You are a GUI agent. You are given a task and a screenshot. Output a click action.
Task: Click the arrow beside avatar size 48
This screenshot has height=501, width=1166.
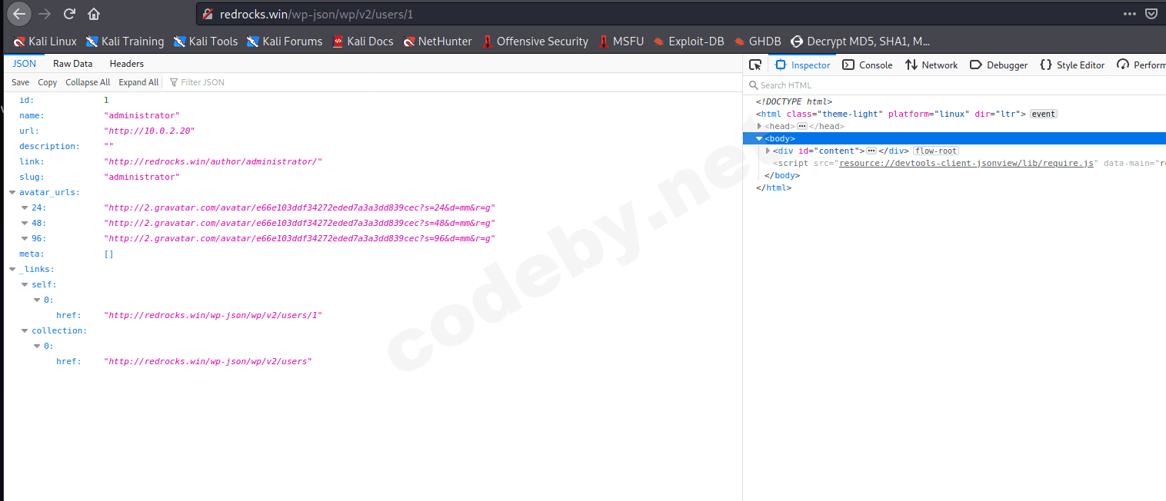pos(25,223)
